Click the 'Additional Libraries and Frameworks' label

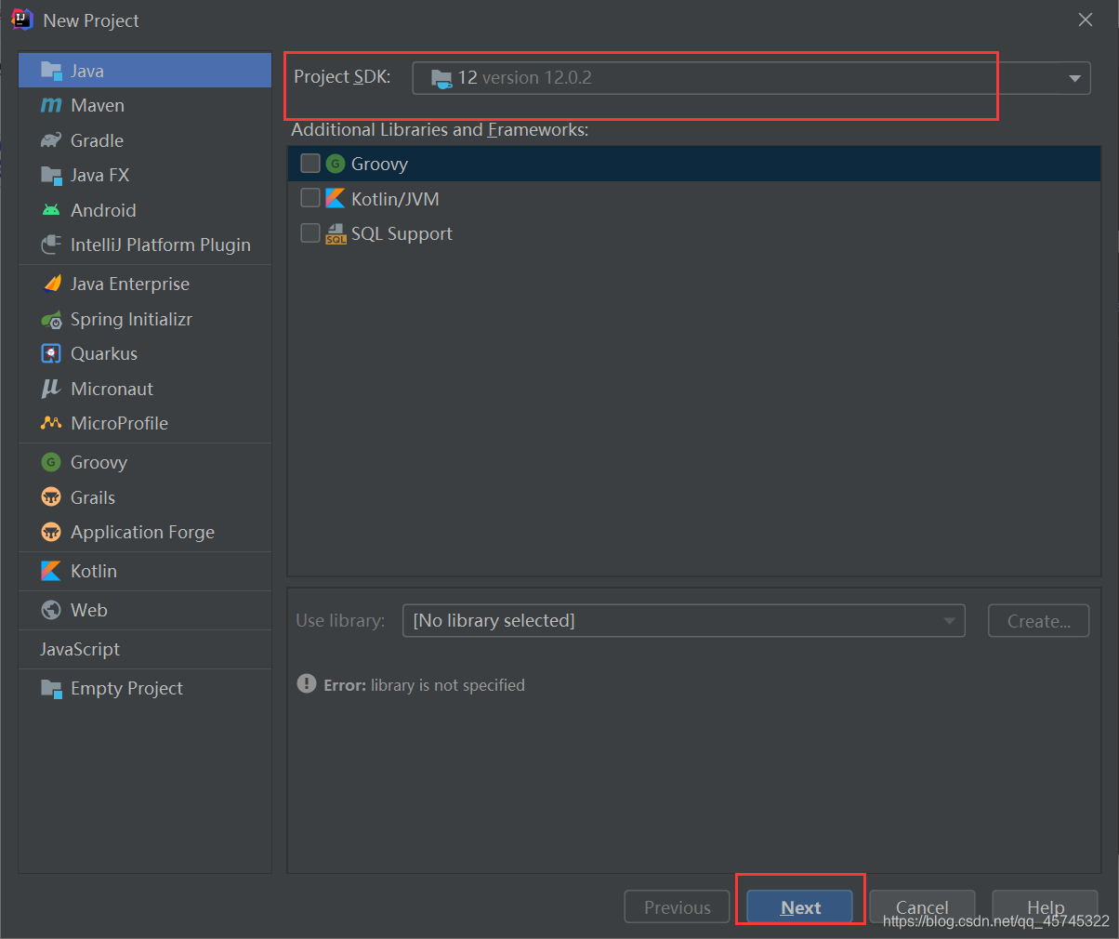tap(440, 129)
